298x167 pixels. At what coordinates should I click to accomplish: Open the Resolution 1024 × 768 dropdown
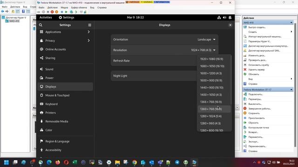[203, 50]
